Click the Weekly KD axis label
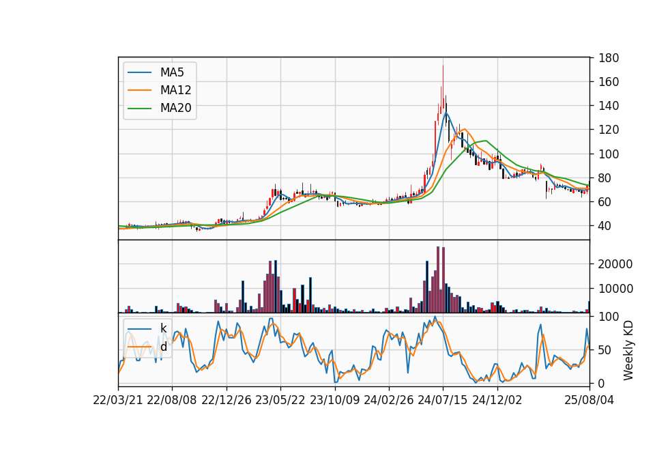This screenshot has width=655, height=471. pos(628,350)
